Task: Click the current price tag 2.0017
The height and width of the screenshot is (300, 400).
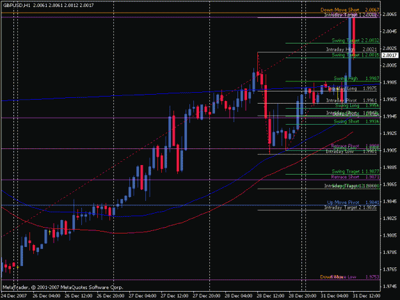Action: [390, 55]
